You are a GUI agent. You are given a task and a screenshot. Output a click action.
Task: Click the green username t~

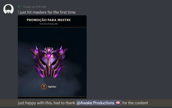[19, 7]
